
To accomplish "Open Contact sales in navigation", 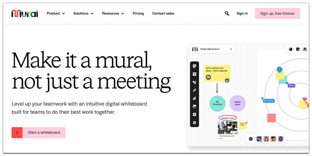I will 163,13.
